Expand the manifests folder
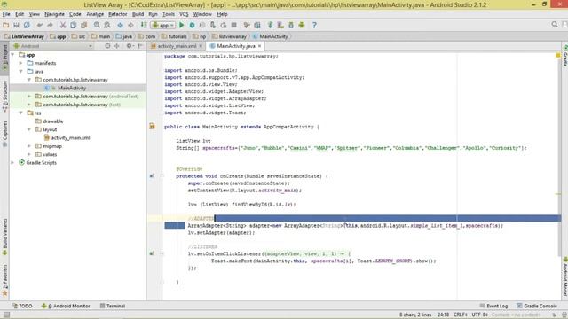Image resolution: width=568 pixels, height=319 pixels. click(21, 63)
